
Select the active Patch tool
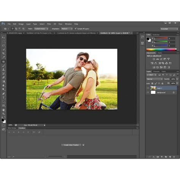3,62
